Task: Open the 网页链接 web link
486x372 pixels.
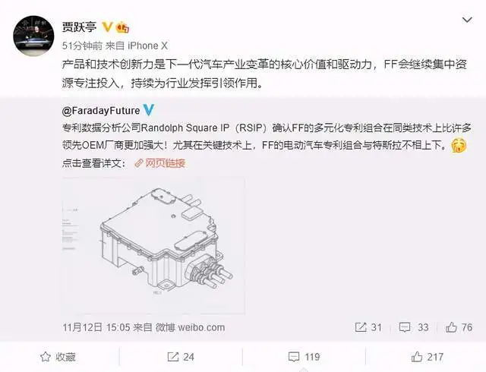Action: [x=160, y=163]
